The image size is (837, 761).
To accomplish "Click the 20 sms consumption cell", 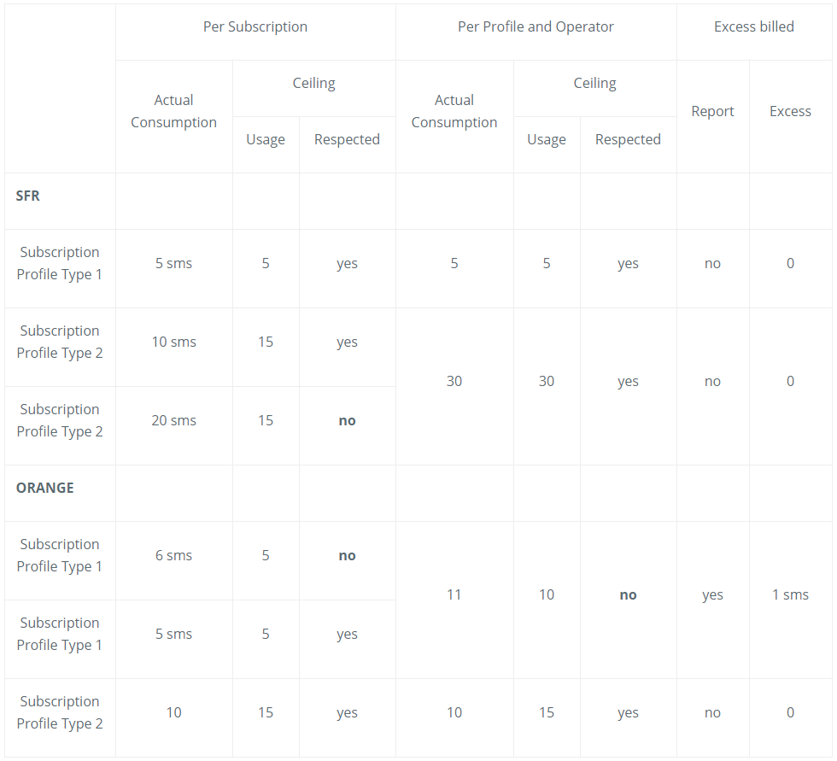I will click(x=173, y=420).
